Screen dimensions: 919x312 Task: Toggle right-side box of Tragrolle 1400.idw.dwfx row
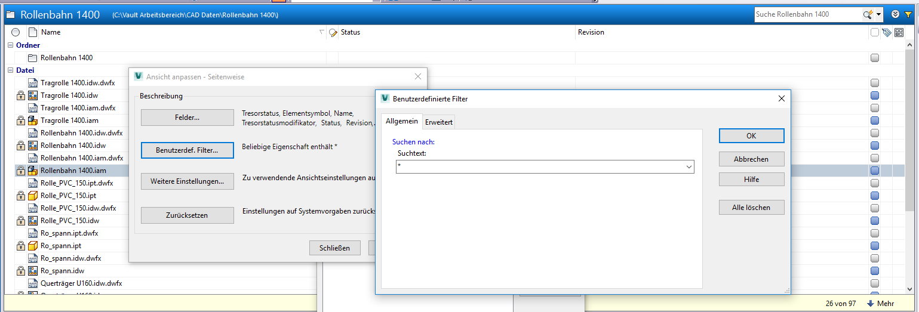(x=875, y=83)
